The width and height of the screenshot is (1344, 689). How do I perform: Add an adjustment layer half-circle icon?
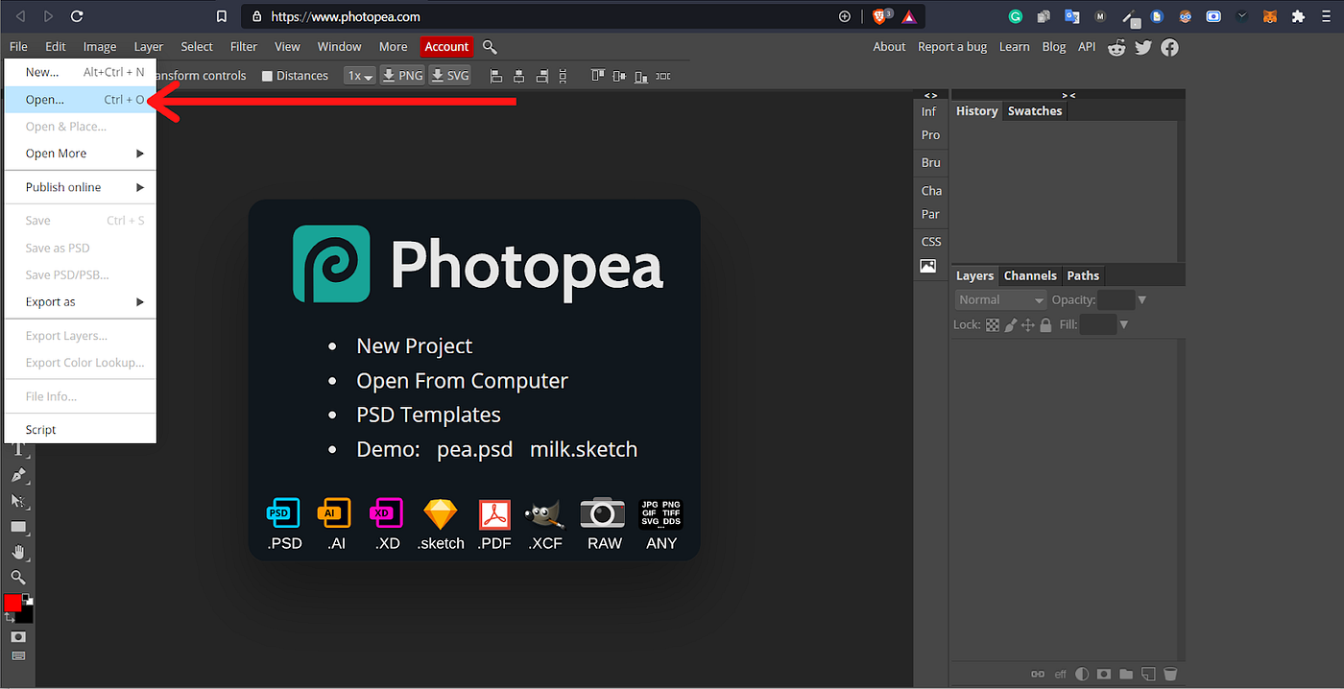click(x=1083, y=675)
